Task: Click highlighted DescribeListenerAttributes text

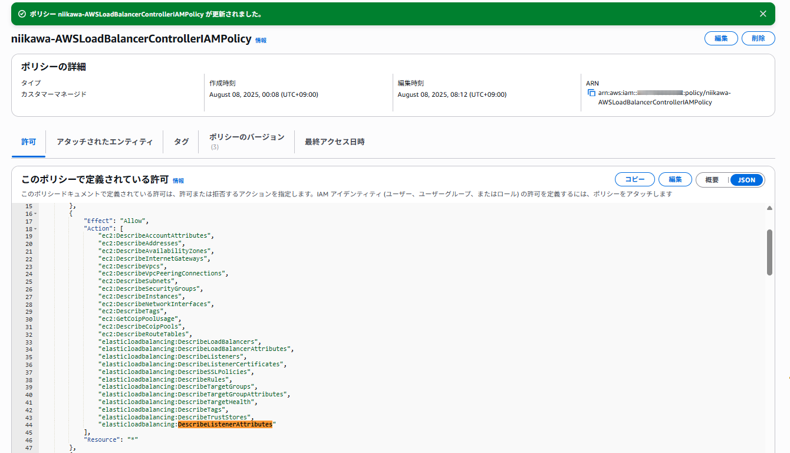Action: coord(225,425)
